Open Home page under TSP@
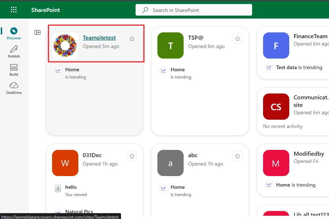 178,69
